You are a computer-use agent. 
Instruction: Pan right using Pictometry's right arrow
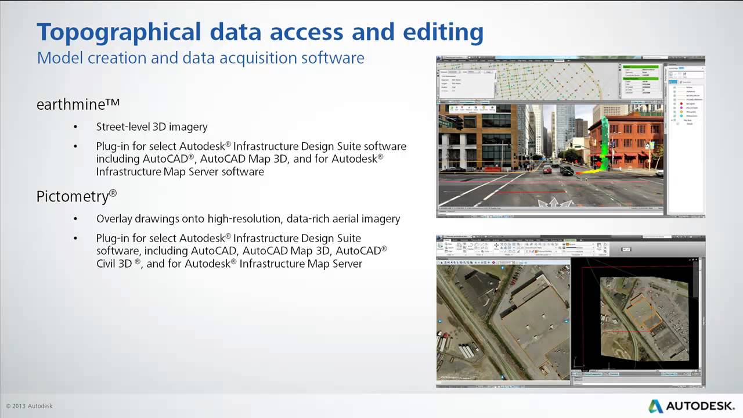pos(567,321)
